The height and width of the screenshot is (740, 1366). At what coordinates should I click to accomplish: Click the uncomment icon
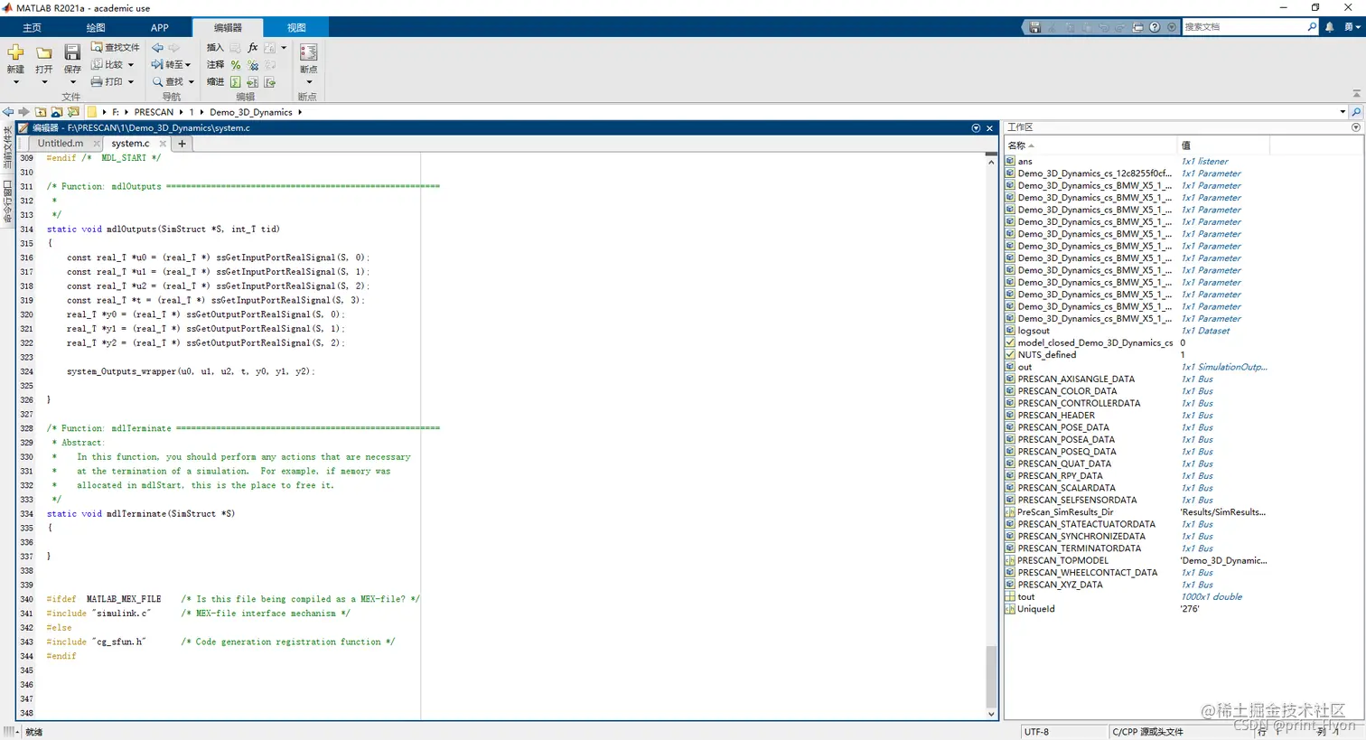253,64
